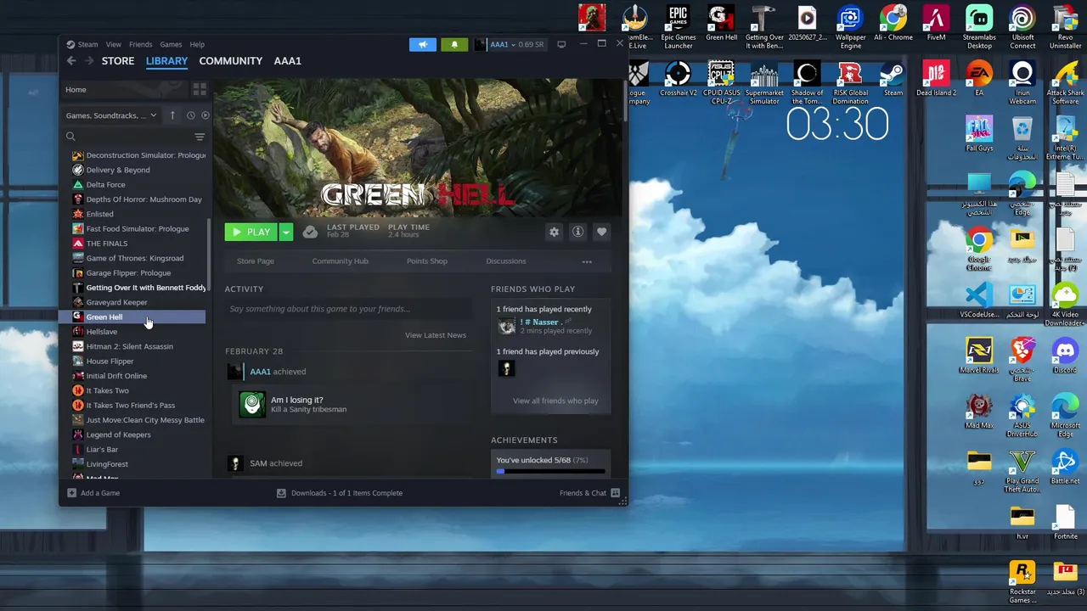Go forward with the Steam forward arrow
This screenshot has height=611, width=1087.
click(88, 61)
